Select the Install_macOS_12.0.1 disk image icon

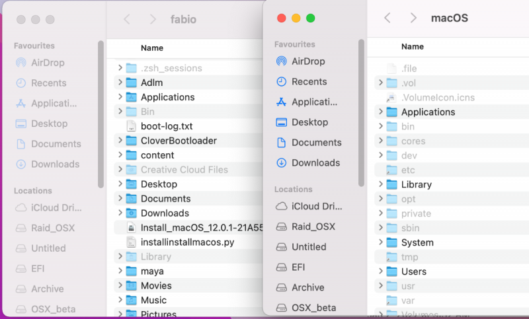point(131,228)
